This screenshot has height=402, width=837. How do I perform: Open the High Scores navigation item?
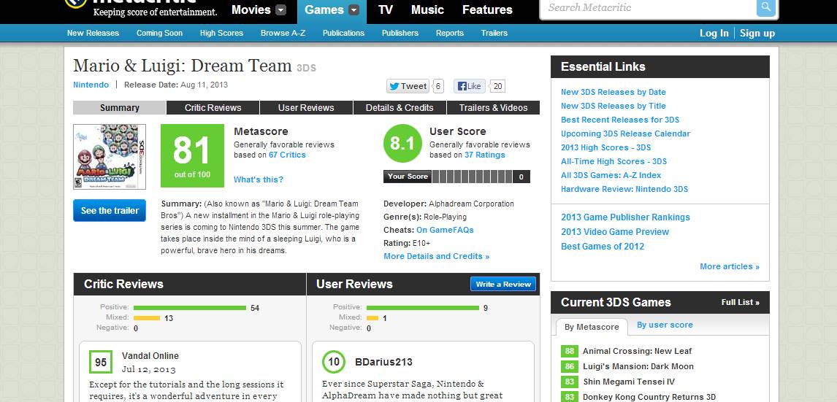[221, 33]
